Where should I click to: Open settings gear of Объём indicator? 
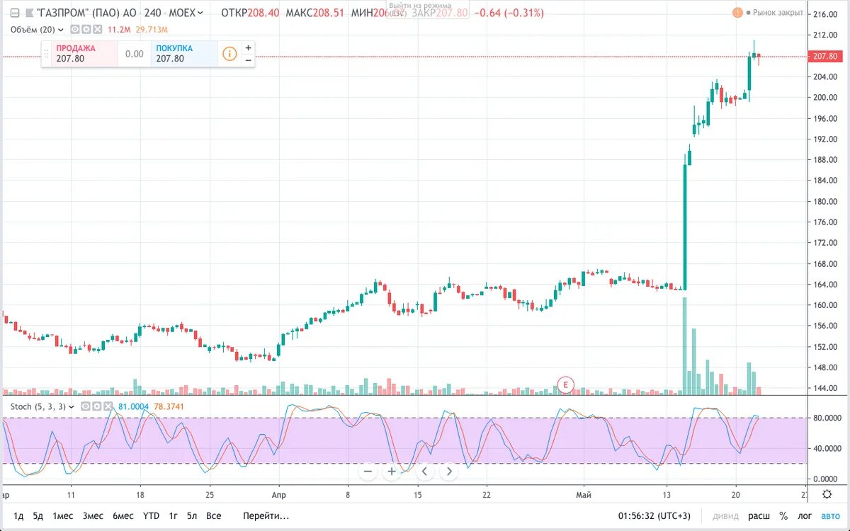[x=86, y=30]
